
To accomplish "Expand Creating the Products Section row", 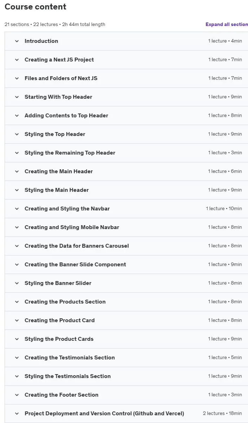I will [x=126, y=302].
